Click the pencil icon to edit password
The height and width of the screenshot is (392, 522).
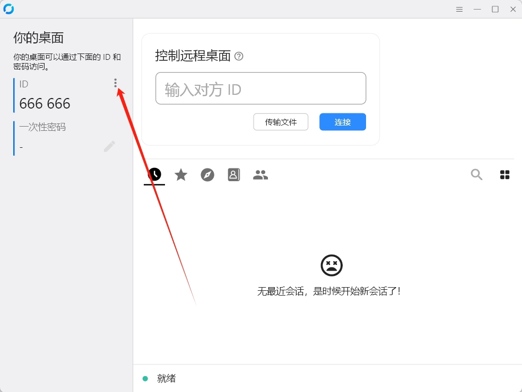point(109,147)
